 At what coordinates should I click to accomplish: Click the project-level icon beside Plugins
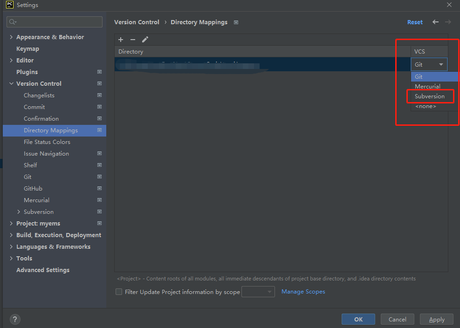[x=99, y=72]
